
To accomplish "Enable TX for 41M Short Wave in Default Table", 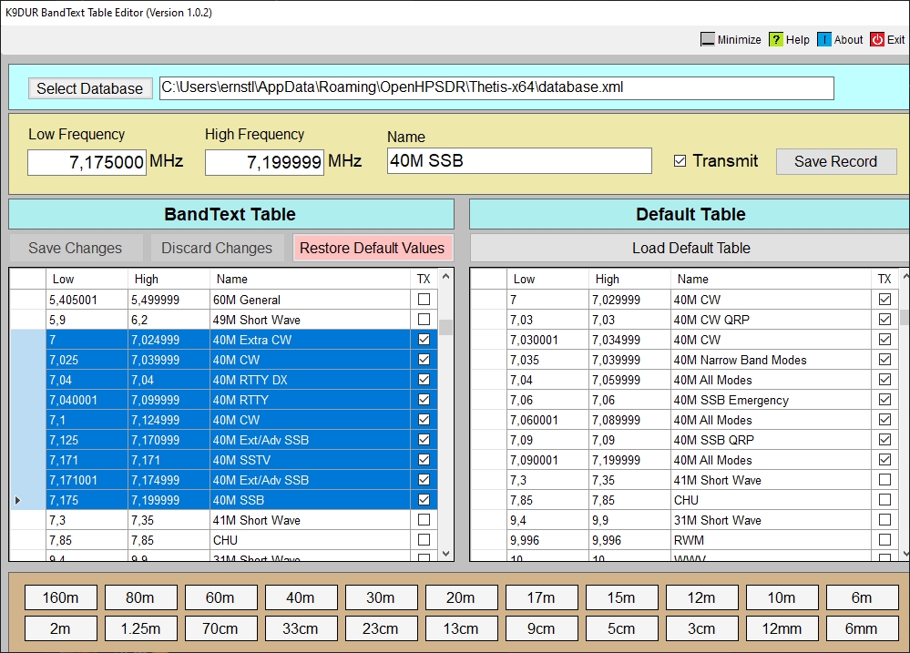I will 884,480.
